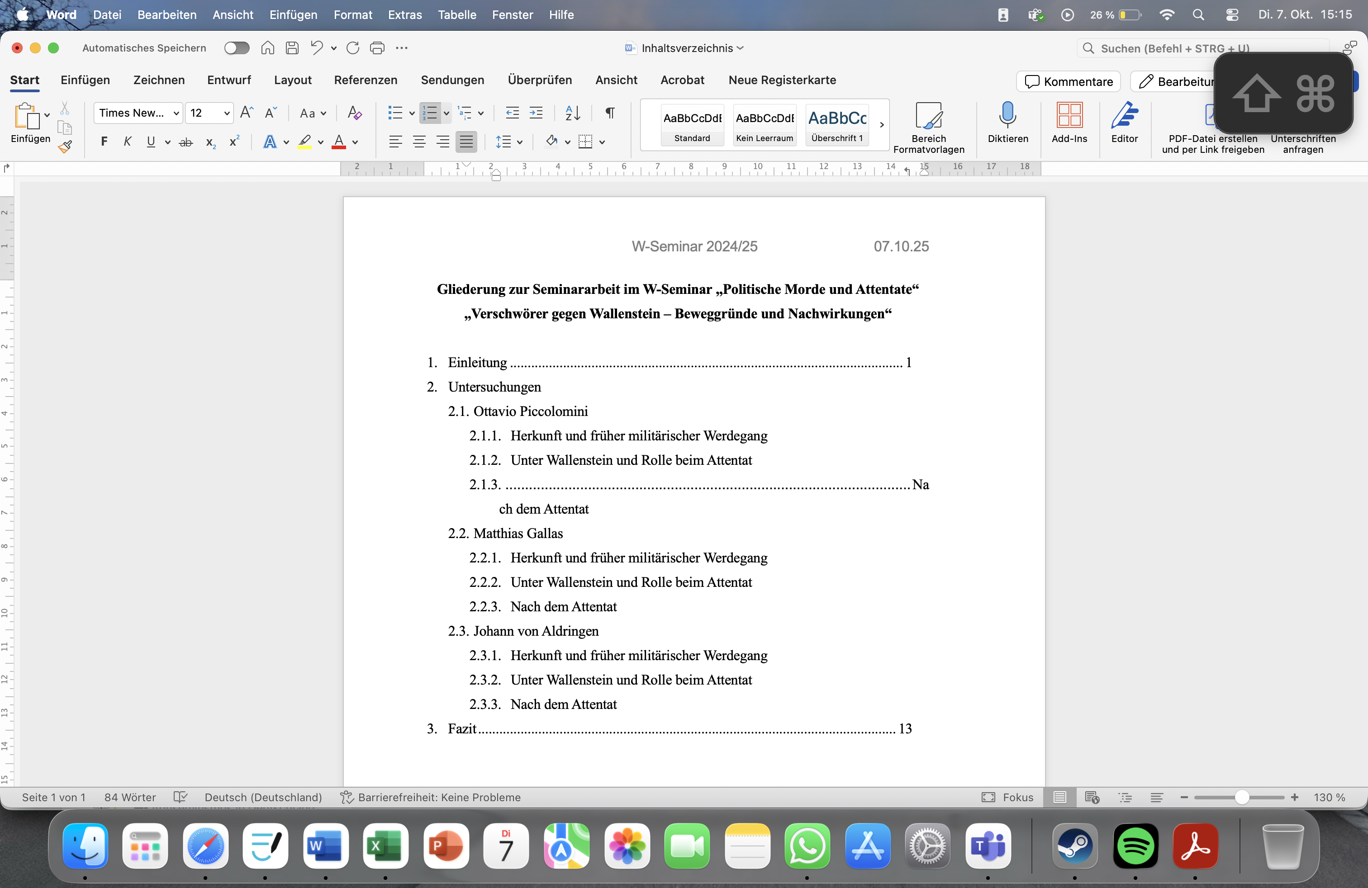Image resolution: width=1368 pixels, height=888 pixels.
Task: Apply strikethrough formatting
Action: coord(185,142)
